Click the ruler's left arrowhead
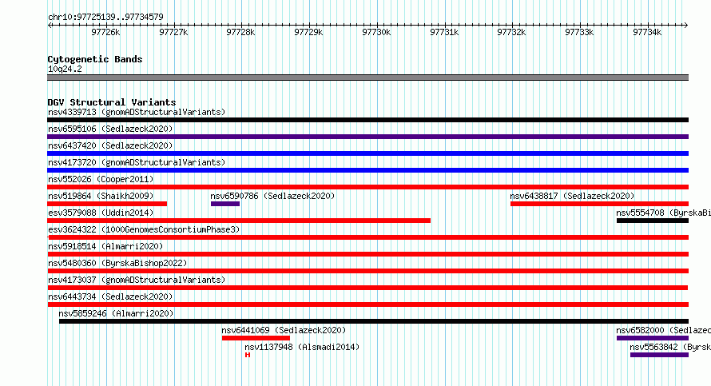The image size is (711, 386). click(50, 26)
